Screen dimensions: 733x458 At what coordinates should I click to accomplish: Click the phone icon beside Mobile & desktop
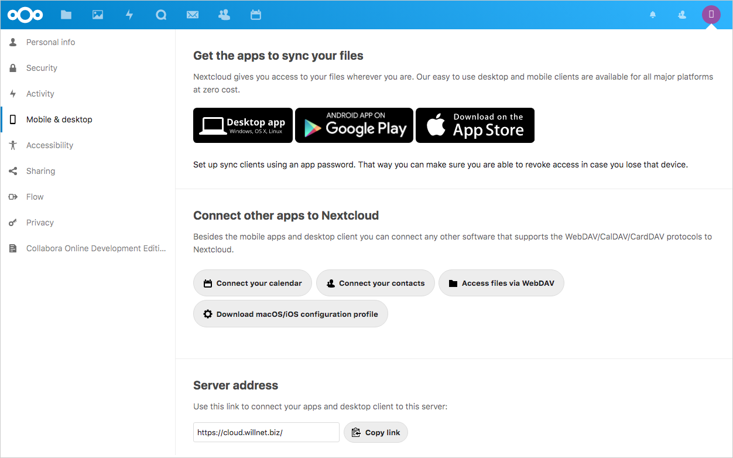(x=13, y=119)
